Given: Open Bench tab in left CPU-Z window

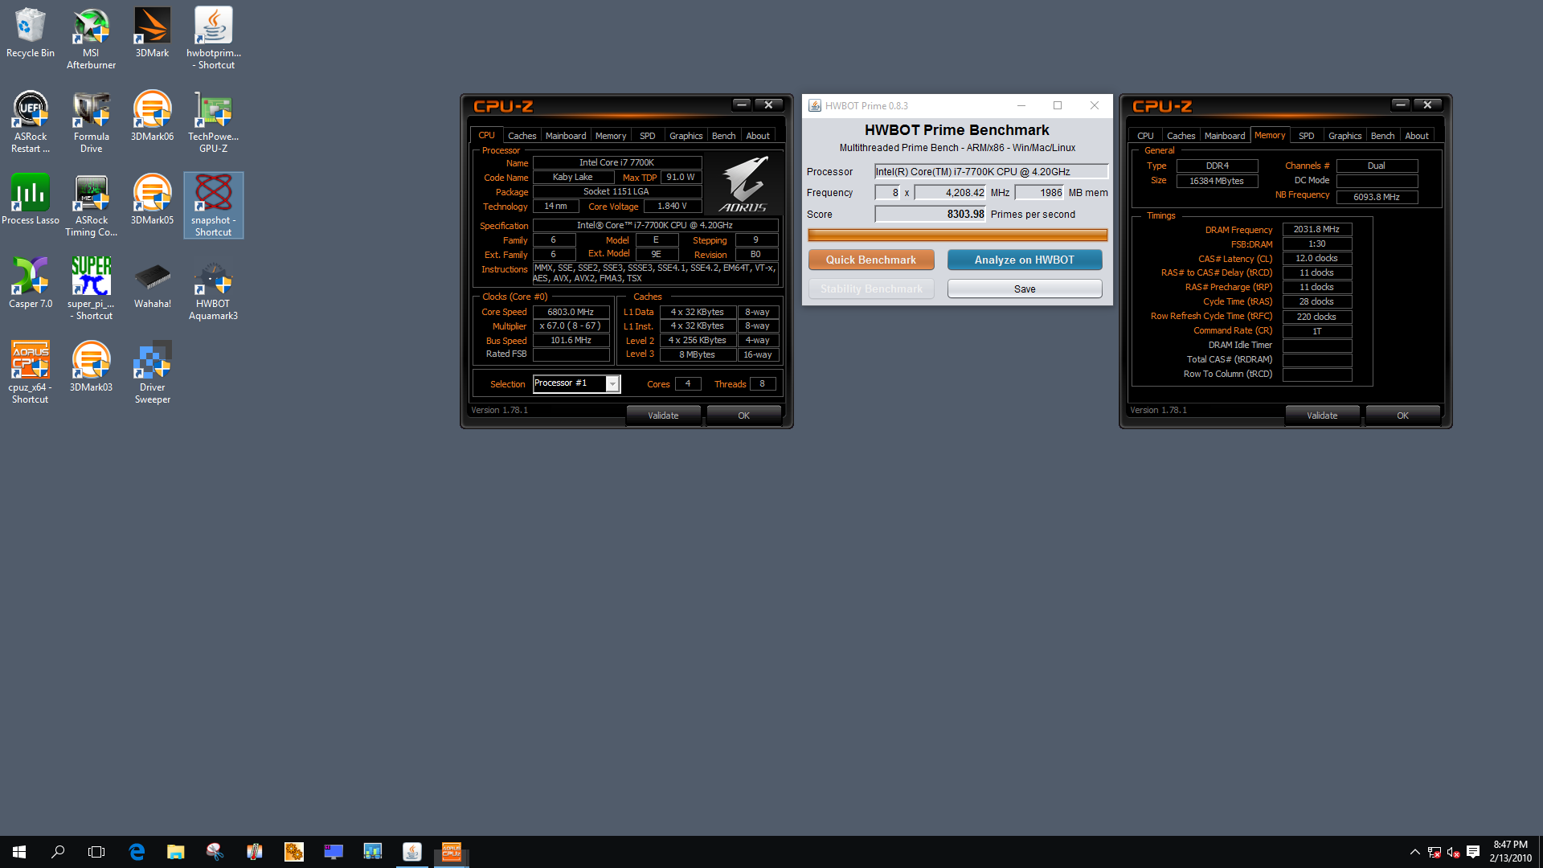Looking at the screenshot, I should [x=724, y=136].
